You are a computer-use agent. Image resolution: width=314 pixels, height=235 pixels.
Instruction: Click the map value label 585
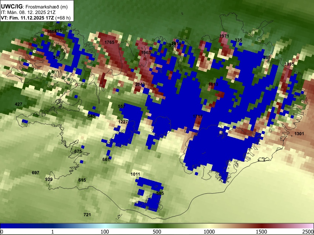tap(160, 193)
